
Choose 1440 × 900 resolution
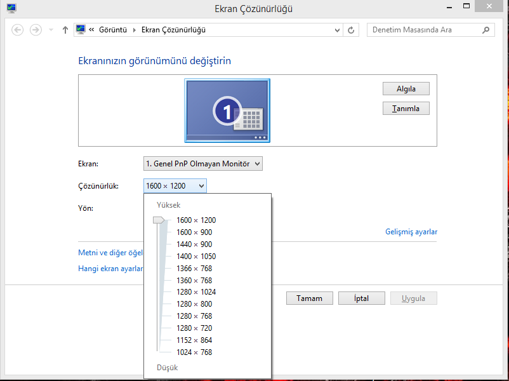pos(194,244)
